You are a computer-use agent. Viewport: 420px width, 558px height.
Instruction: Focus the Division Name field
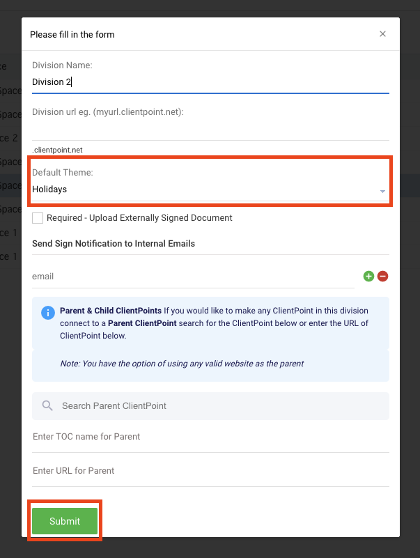(211, 82)
